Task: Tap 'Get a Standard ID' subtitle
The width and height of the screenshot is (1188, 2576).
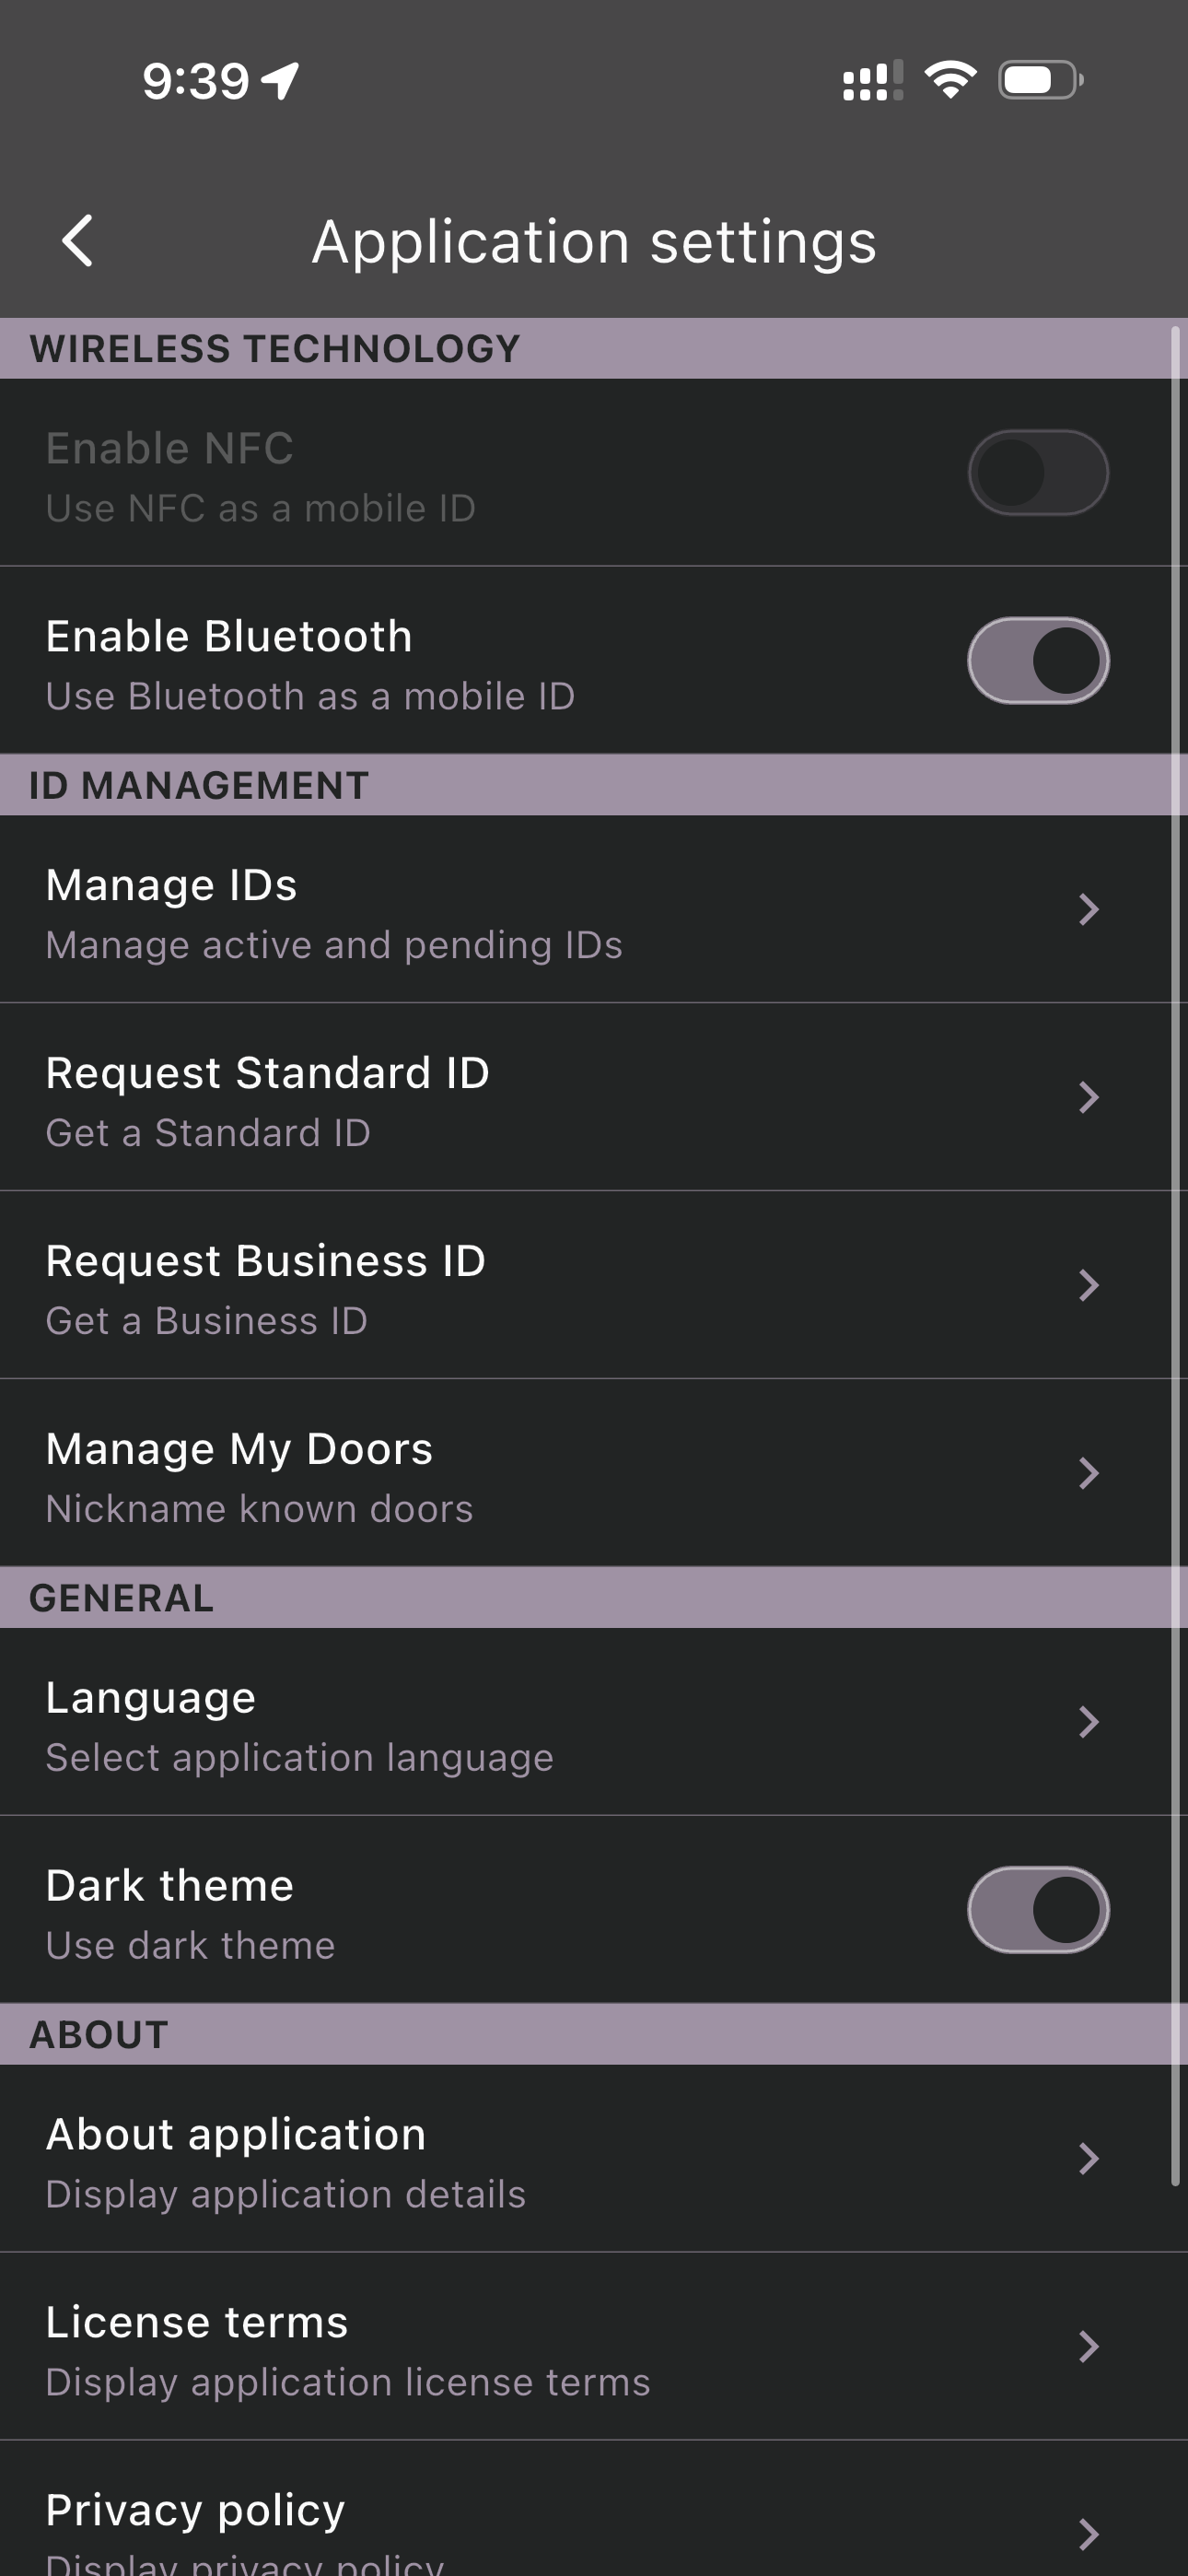Action: (208, 1133)
